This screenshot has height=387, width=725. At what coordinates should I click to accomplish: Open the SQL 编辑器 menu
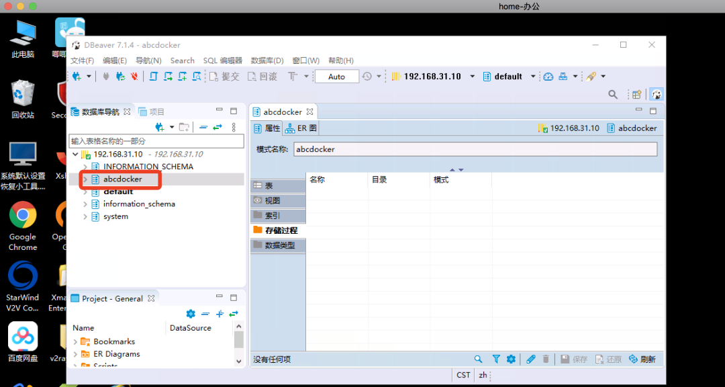[222, 60]
